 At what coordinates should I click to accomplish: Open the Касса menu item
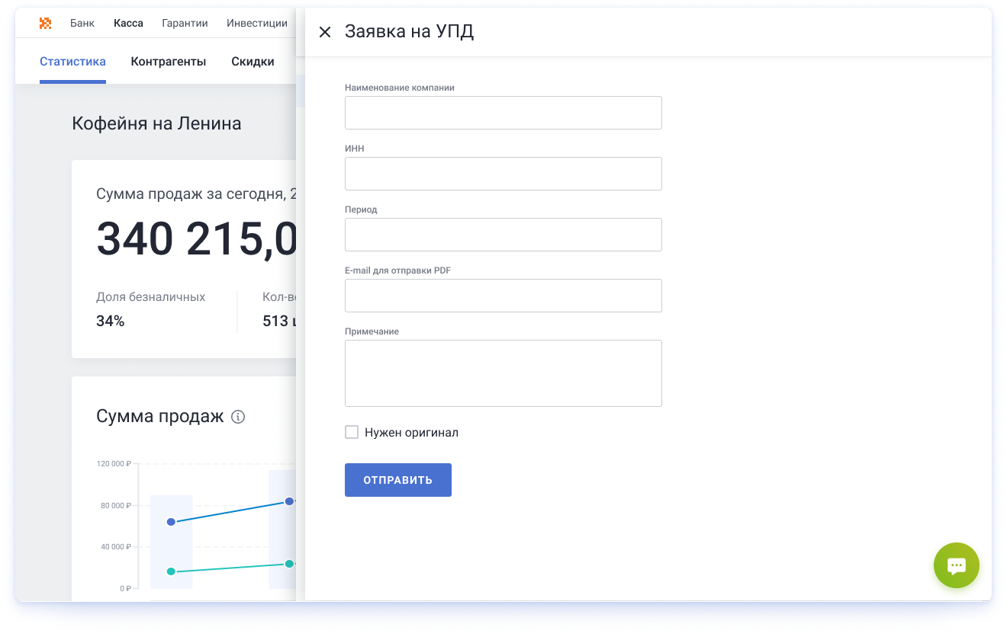coord(128,23)
